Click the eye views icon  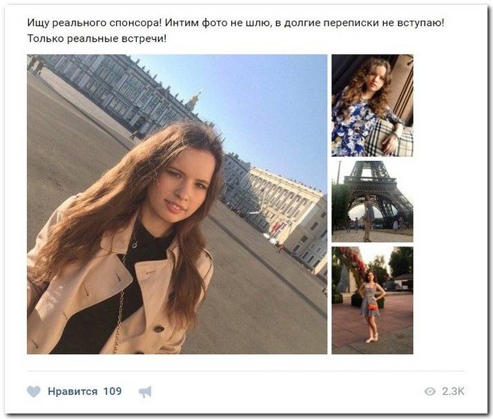[x=429, y=391]
